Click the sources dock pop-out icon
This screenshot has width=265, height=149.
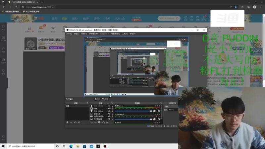tap(112, 103)
